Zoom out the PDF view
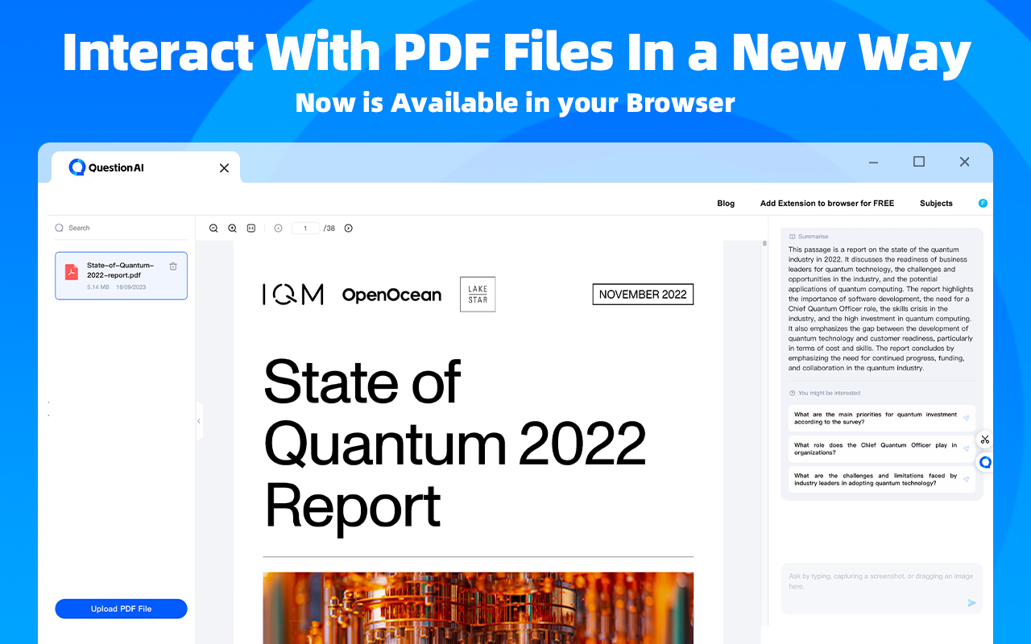The height and width of the screenshot is (644, 1031). pyautogui.click(x=213, y=229)
